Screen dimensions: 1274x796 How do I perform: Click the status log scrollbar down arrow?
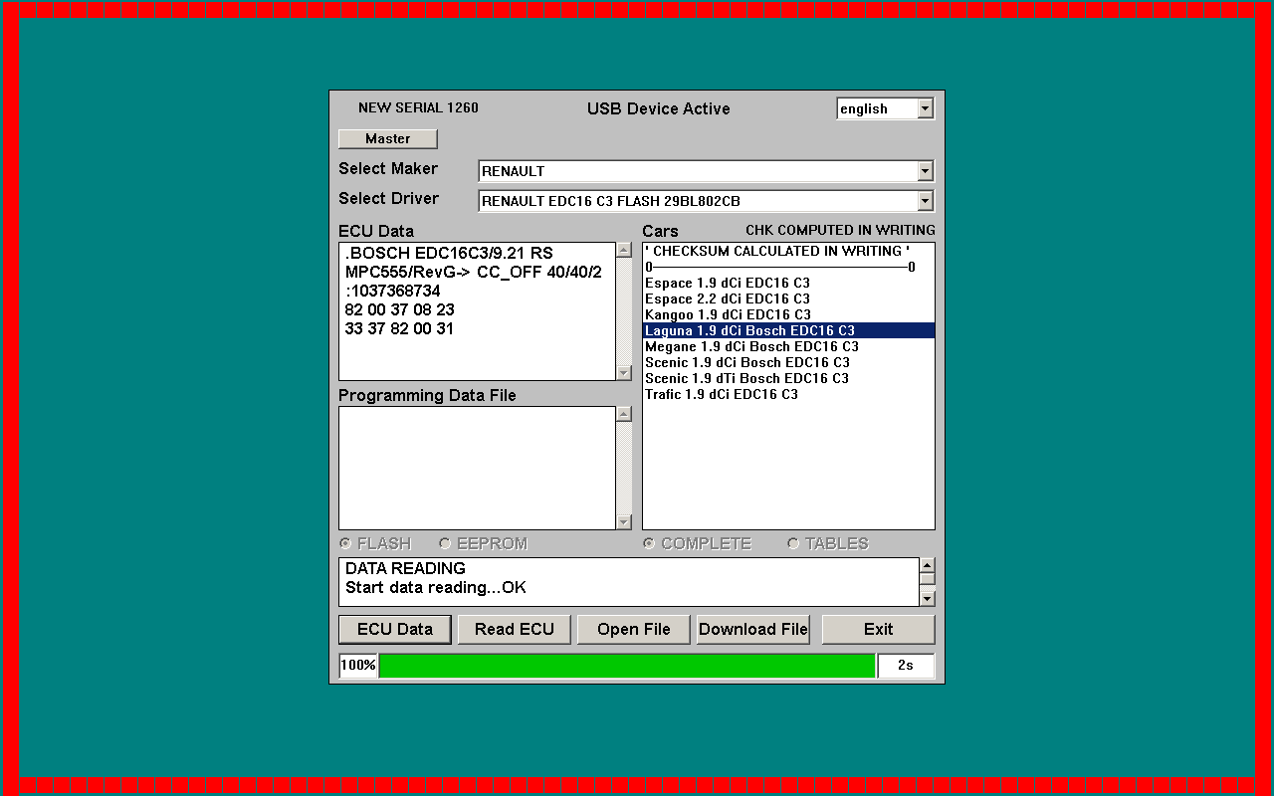click(927, 598)
